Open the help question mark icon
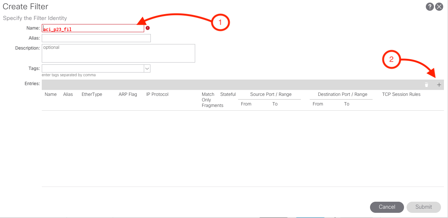448x218 pixels. (430, 7)
